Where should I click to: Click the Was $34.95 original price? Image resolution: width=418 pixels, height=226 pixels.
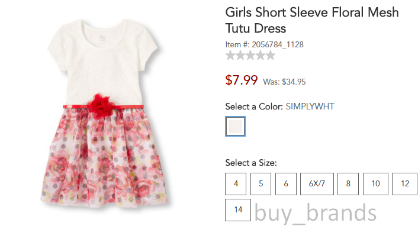coord(284,82)
